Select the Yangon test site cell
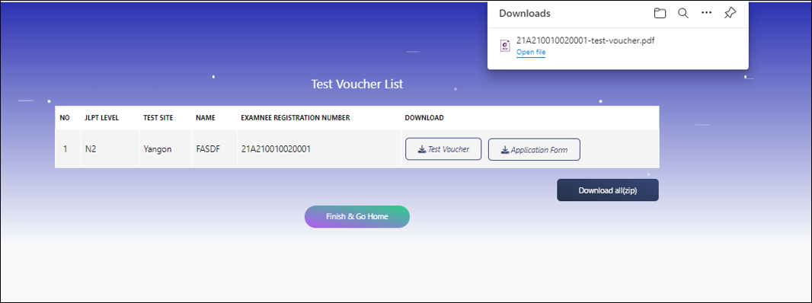 [166, 149]
